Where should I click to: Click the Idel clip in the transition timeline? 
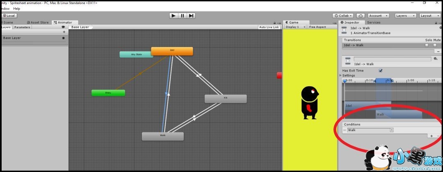point(367,105)
